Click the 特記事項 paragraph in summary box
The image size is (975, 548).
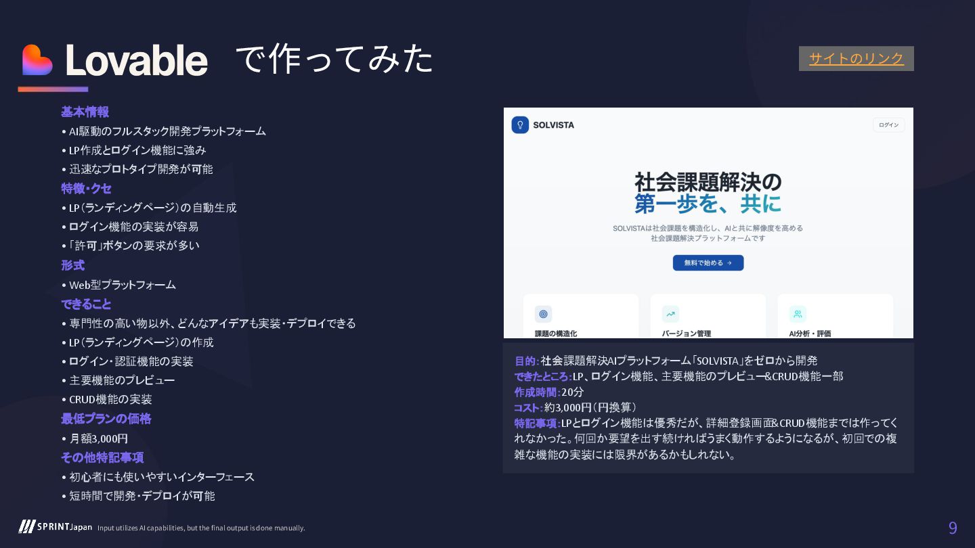tap(706, 438)
